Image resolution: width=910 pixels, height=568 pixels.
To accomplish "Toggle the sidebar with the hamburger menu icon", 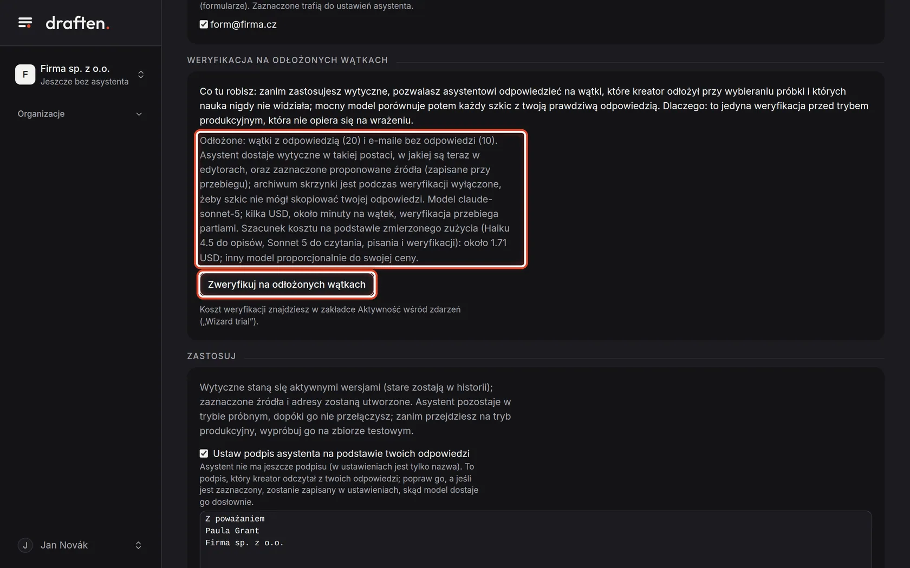I will click(25, 23).
